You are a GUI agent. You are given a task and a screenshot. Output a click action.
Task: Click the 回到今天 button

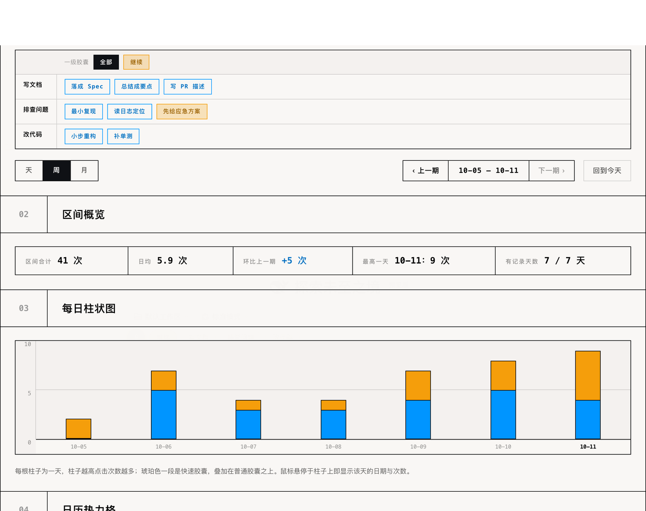[607, 170]
